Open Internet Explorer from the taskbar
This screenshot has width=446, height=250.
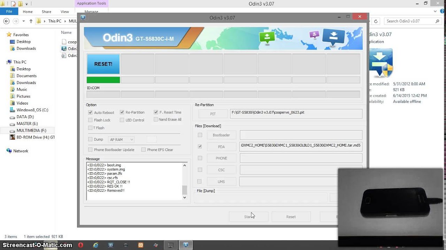[x=96, y=245]
